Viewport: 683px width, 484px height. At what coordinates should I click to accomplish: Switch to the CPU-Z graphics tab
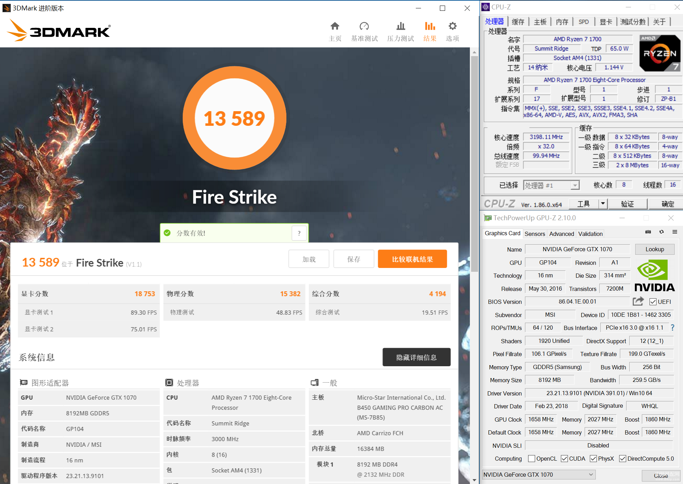606,22
